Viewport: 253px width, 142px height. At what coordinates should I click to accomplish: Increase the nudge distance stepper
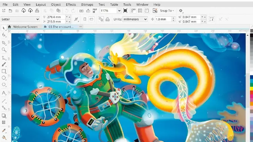173,18
